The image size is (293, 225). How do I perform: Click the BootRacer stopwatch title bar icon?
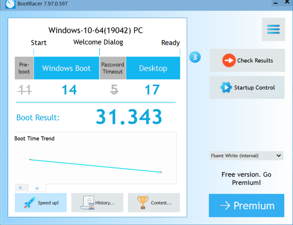[x=10, y=4]
